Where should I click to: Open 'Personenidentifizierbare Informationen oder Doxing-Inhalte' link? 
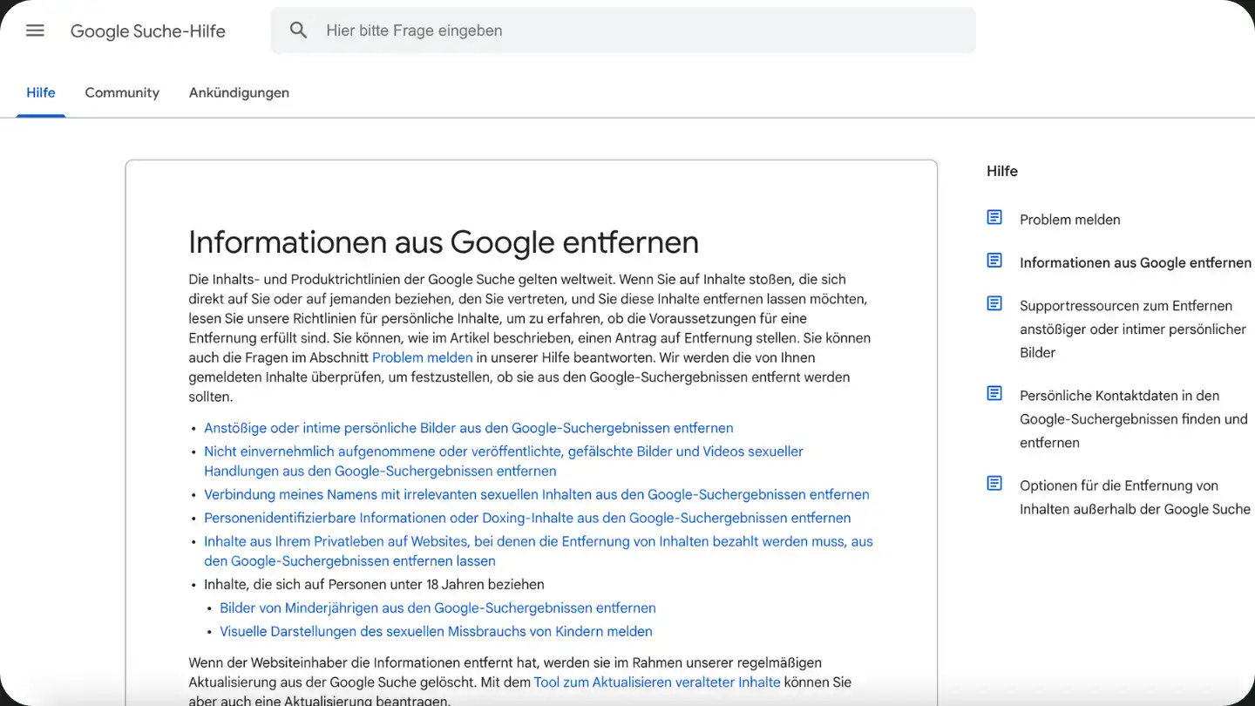(527, 518)
